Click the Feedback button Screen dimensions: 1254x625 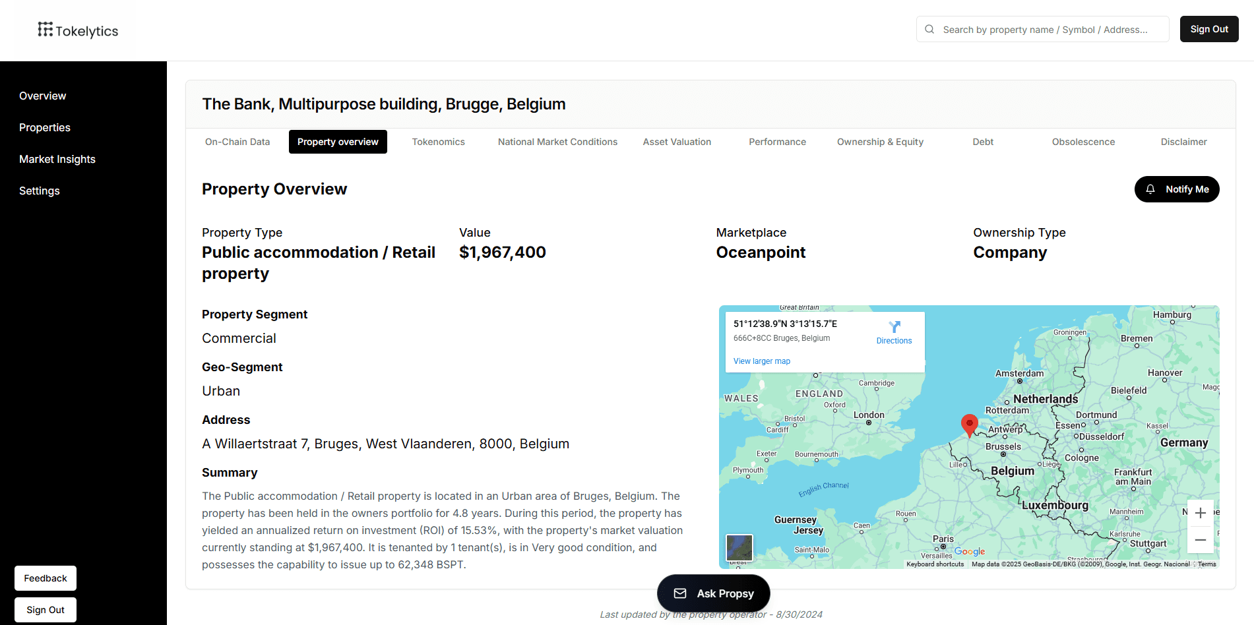pyautogui.click(x=45, y=578)
